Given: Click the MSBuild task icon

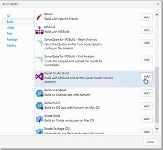Looking at the screenshot, I should (40, 30).
